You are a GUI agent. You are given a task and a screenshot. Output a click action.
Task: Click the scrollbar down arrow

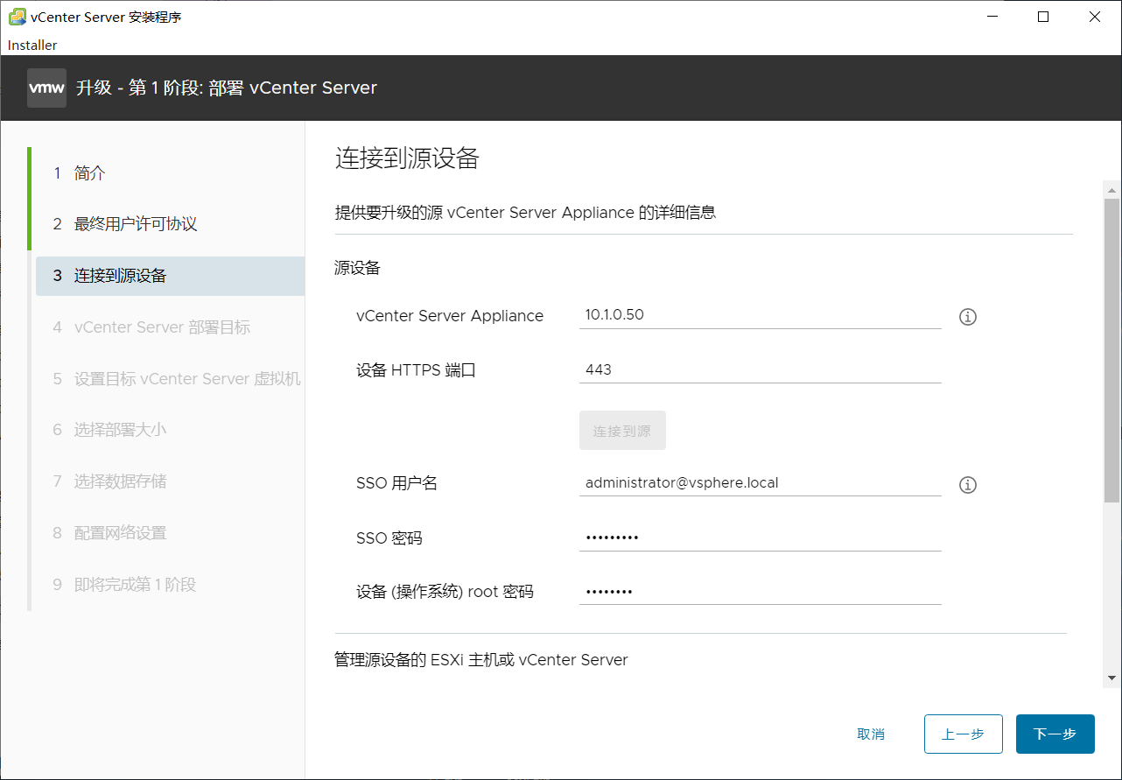pyautogui.click(x=1111, y=678)
